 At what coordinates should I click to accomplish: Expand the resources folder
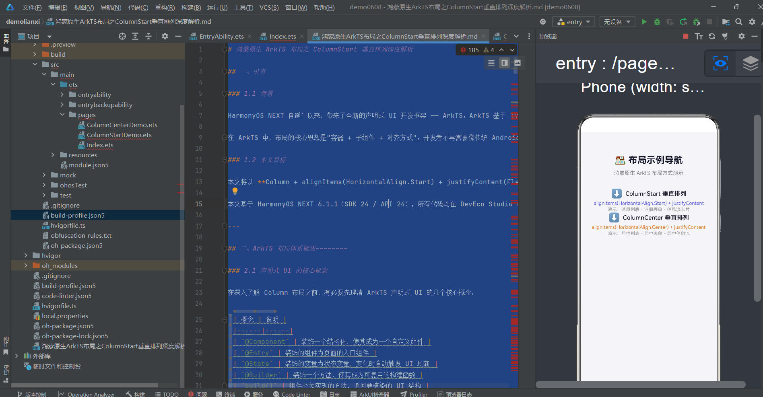point(53,155)
